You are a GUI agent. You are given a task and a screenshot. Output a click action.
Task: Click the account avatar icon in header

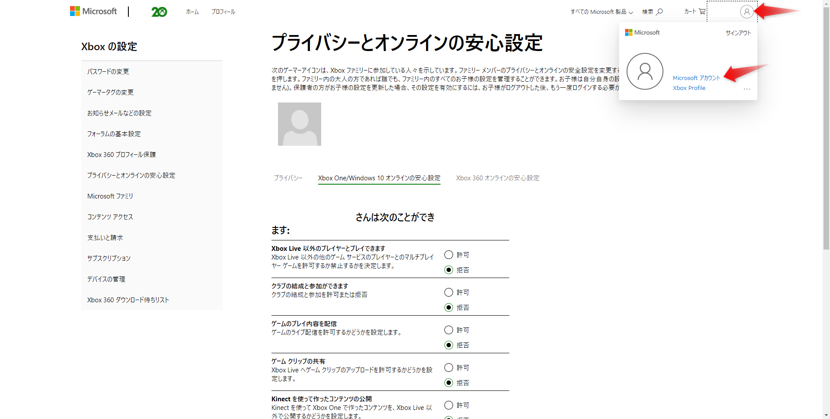pyautogui.click(x=747, y=12)
